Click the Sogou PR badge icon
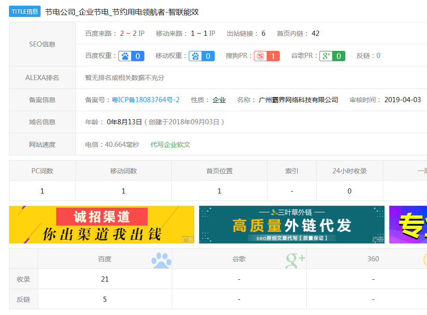Viewport: 427px width, 315px height. (267, 56)
